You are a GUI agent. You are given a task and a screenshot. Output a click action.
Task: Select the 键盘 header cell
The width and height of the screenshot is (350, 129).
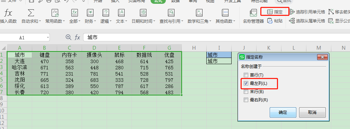45,55
